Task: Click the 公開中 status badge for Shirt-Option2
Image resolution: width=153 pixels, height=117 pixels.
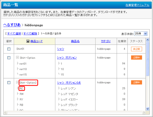Action: click(136, 82)
